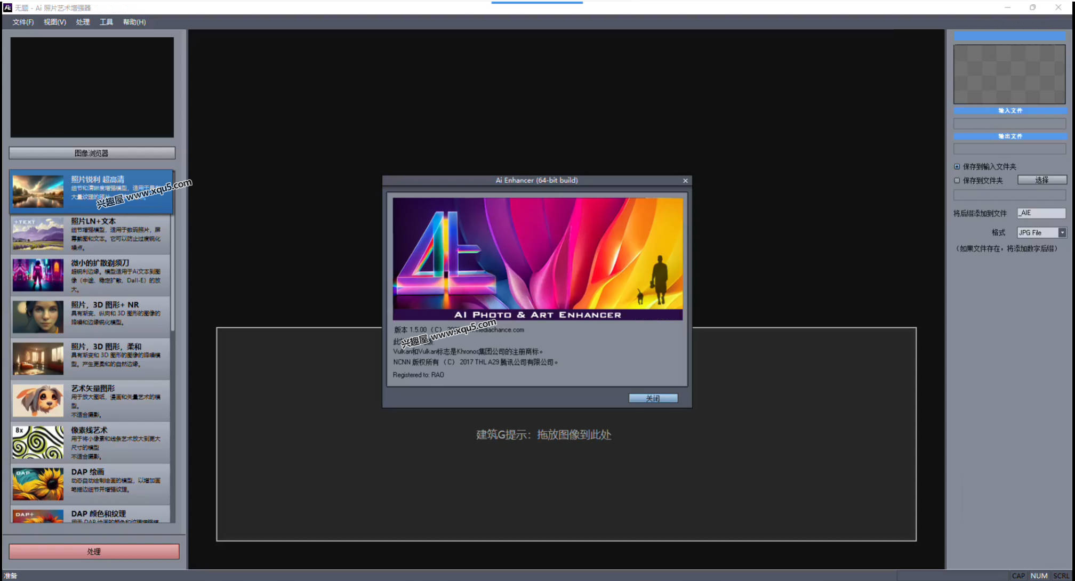
Task: Click the 照片锐利 超高清 model title text
Action: pos(98,179)
